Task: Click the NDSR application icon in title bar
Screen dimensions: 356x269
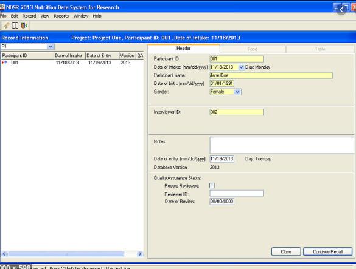Action: pyautogui.click(x=2, y=7)
